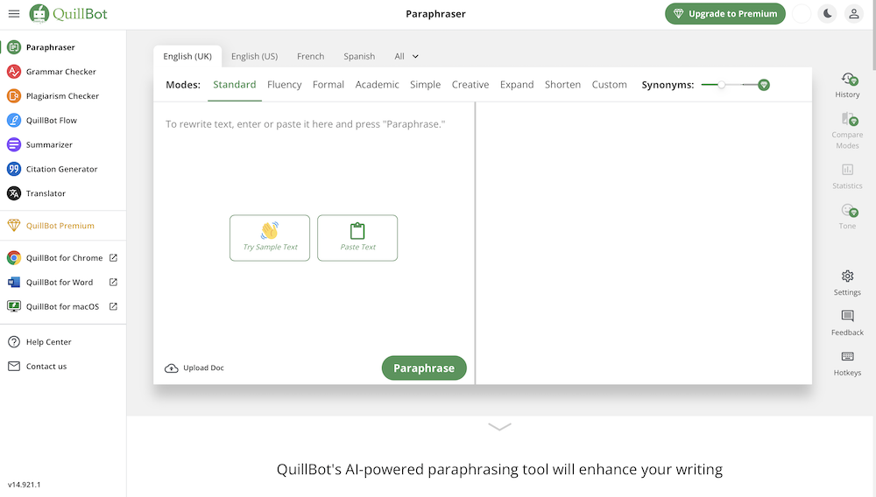This screenshot has height=497, width=876.
Task: Open the Summarizer tool
Action: pos(49,145)
